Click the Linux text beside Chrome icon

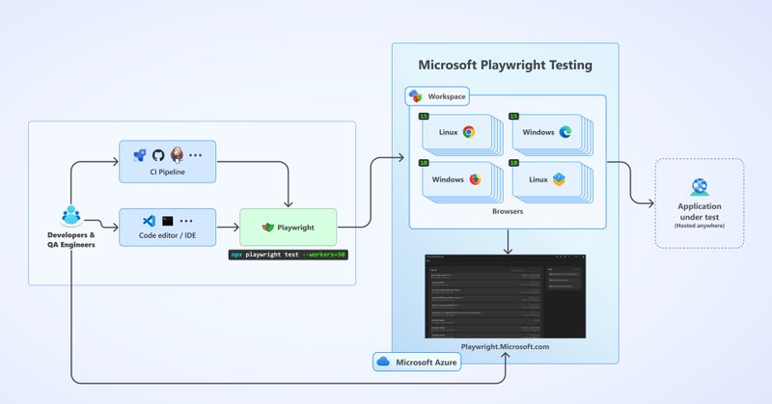pyautogui.click(x=448, y=132)
